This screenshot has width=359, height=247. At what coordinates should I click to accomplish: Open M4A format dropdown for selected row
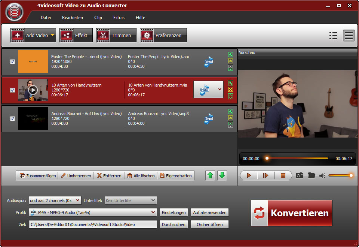[x=220, y=90]
